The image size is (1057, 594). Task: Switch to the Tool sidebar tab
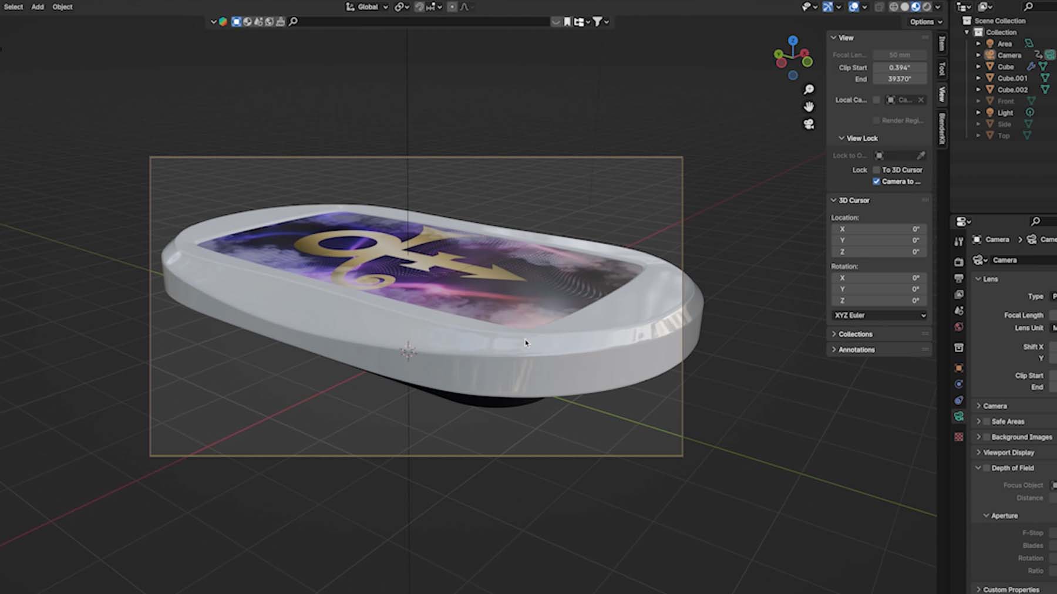click(x=942, y=69)
